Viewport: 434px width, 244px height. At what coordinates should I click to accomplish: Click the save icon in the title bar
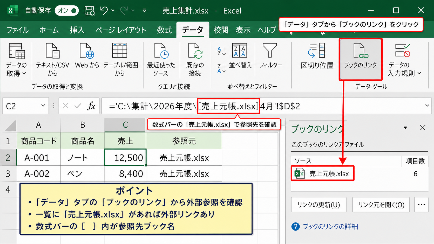coord(90,11)
